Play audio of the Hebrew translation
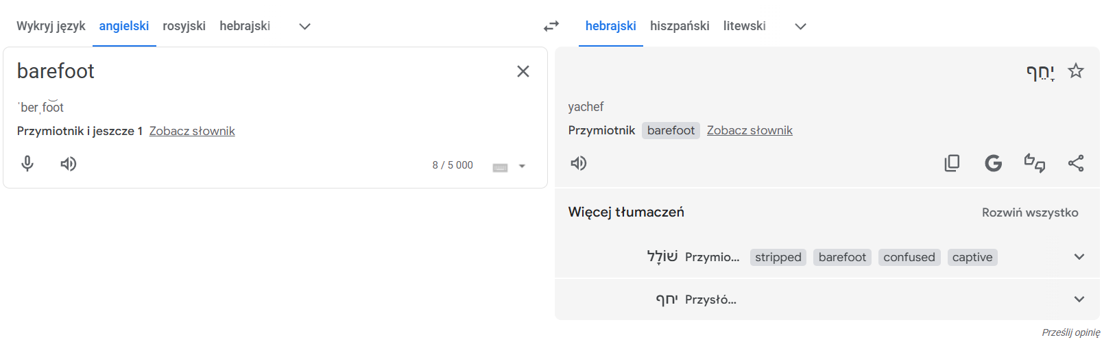 click(x=579, y=163)
